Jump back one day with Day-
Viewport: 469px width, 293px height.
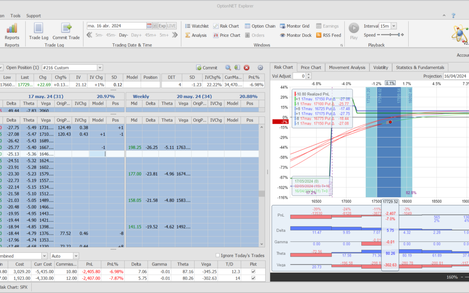pos(123,35)
